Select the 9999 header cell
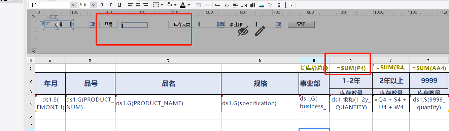 click(429, 81)
